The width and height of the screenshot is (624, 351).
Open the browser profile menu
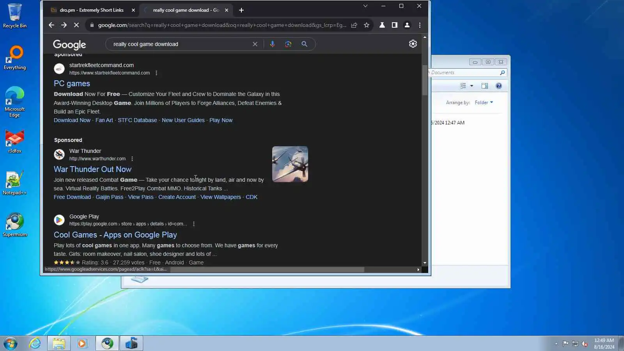407,25
